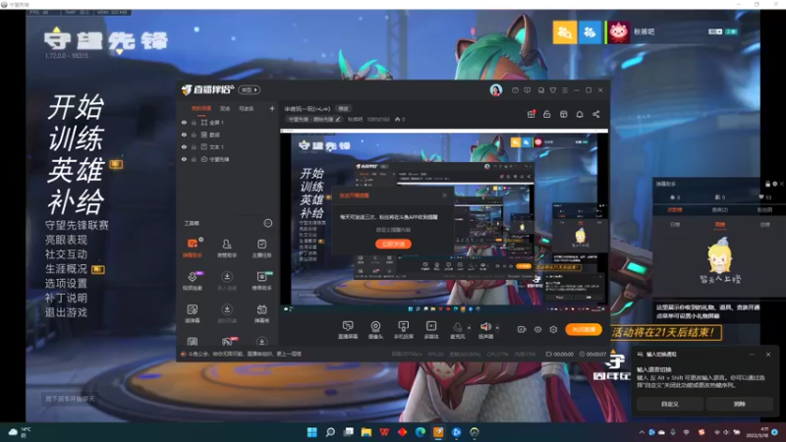Open mode switch pill beside 直播伴侣 logo

[x=250, y=89]
